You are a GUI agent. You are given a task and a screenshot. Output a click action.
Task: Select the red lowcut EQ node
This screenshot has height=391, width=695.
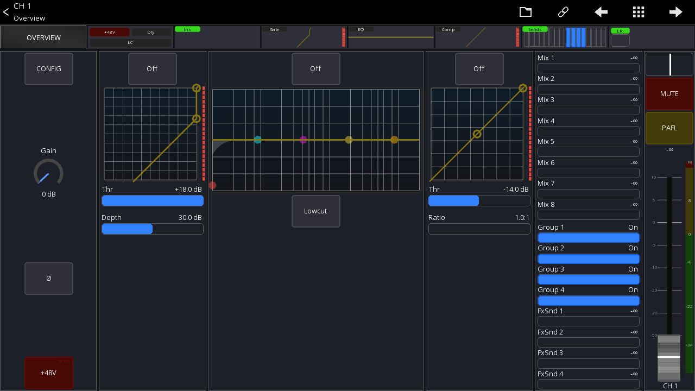click(x=212, y=185)
